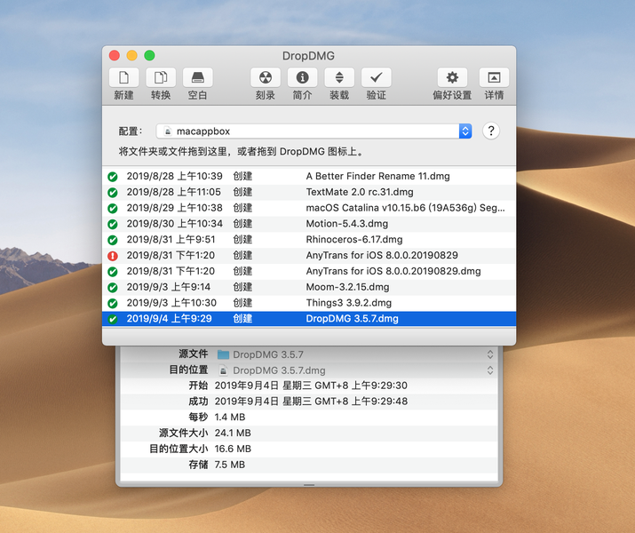Select Rhinoceros-6.17.dmg entry
Viewport: 635px width, 533px height.
[309, 239]
